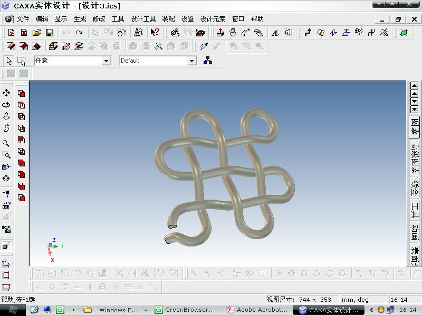Click the Windows Start button
This screenshot has height=316, width=422.
(13, 310)
